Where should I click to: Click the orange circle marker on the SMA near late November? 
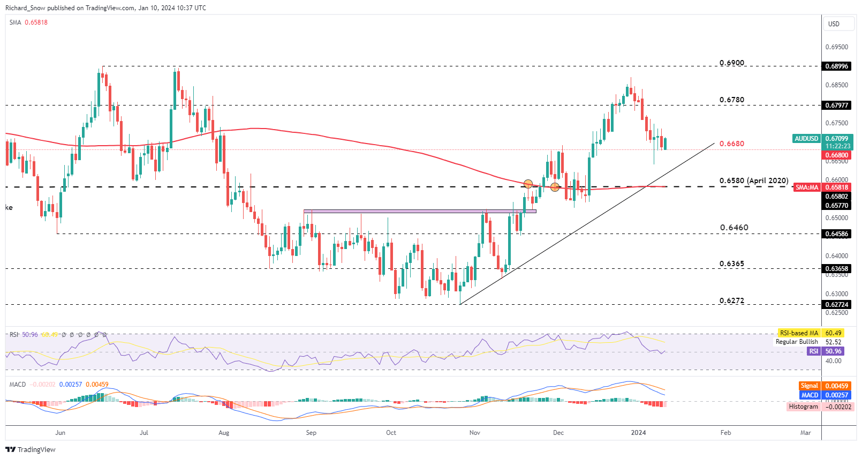tap(528, 184)
